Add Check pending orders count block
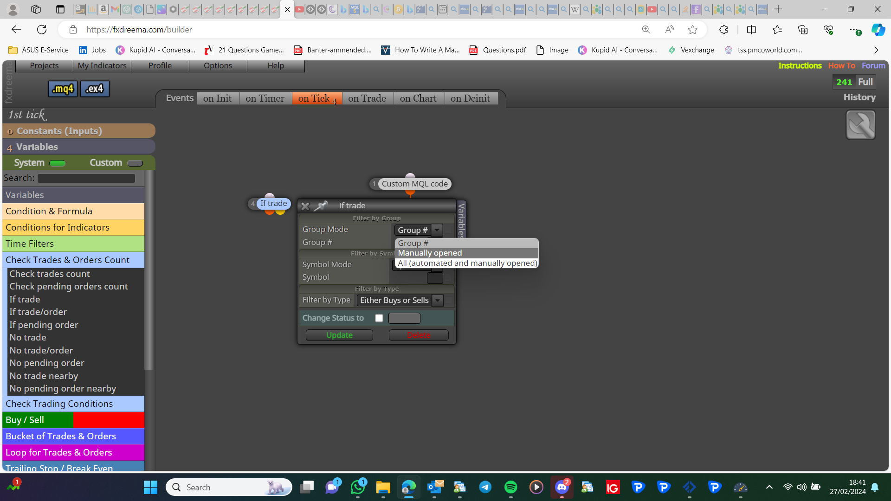891x501 pixels. 69,286
